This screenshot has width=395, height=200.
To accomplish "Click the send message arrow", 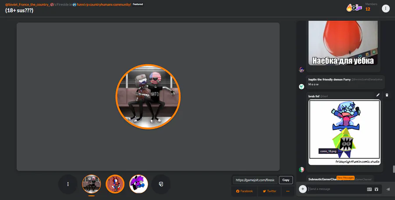I will coord(388,189).
